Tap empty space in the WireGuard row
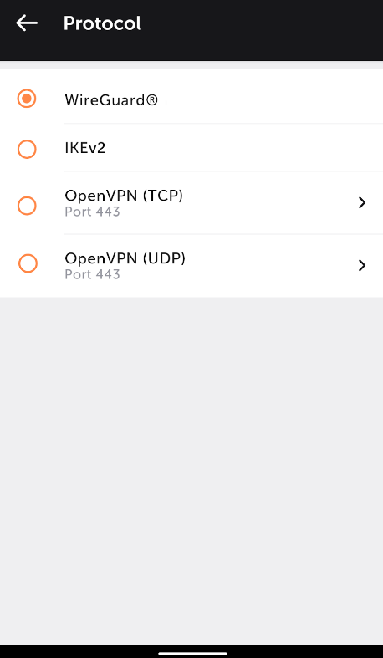The image size is (383, 658). tap(268, 99)
